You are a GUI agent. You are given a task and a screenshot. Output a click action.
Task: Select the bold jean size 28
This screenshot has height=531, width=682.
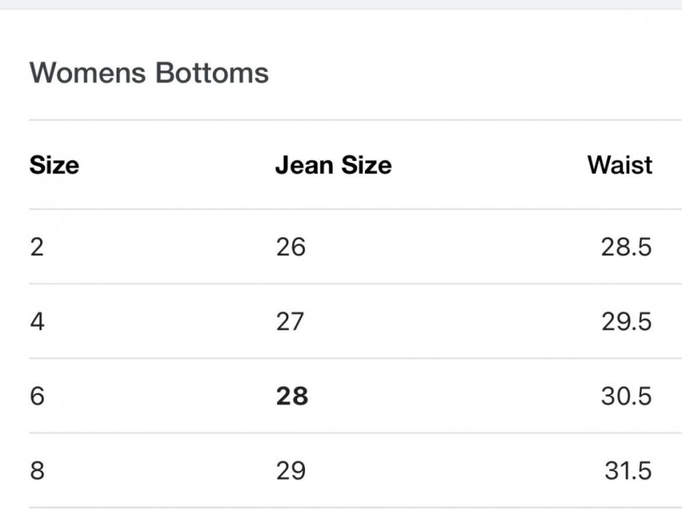293,397
